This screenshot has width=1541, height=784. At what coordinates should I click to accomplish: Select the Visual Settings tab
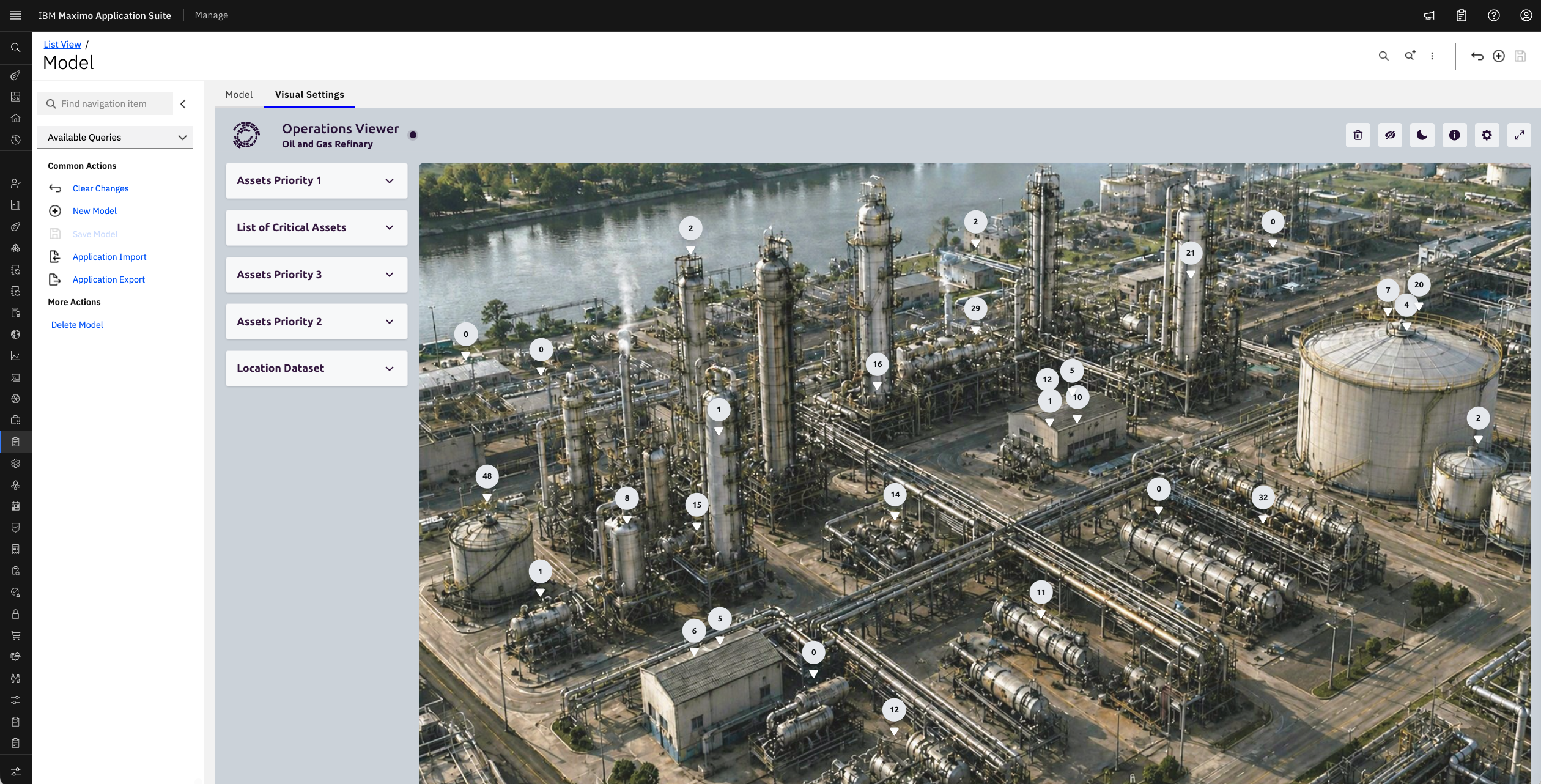[x=309, y=95]
